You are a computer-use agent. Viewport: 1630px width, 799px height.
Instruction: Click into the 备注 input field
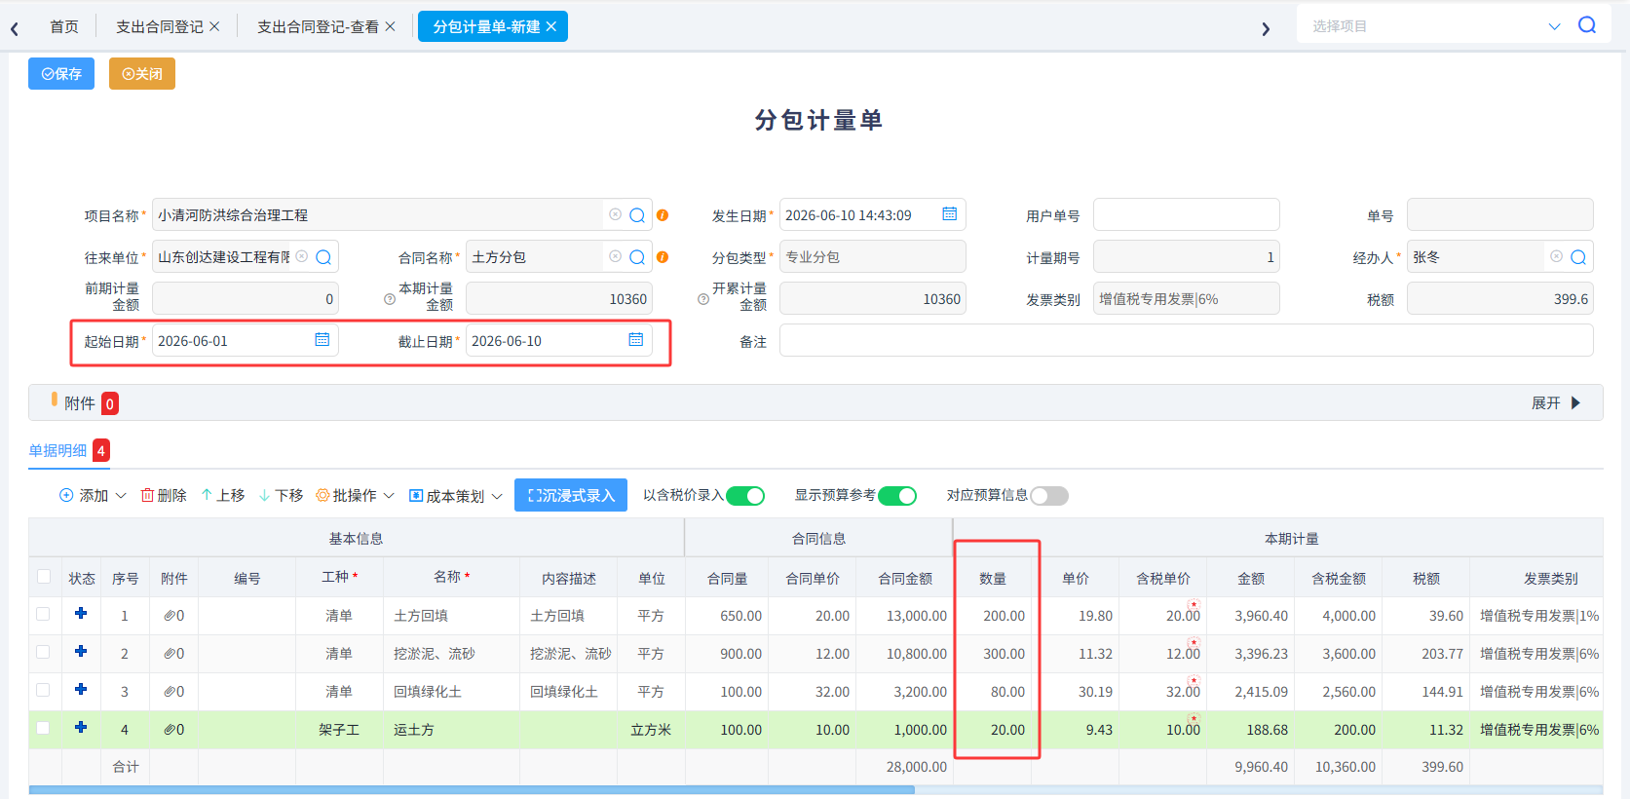pos(1186,341)
